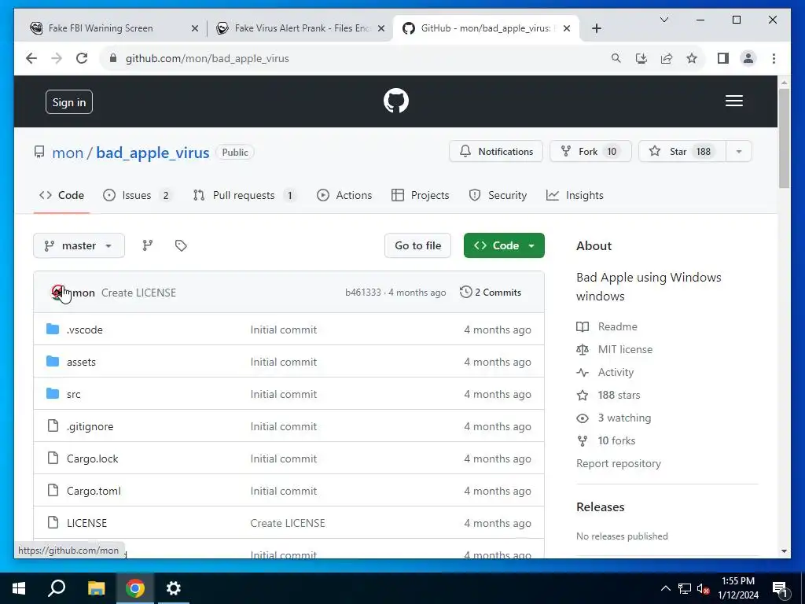
Task: Click the tags icon
Action: click(181, 245)
